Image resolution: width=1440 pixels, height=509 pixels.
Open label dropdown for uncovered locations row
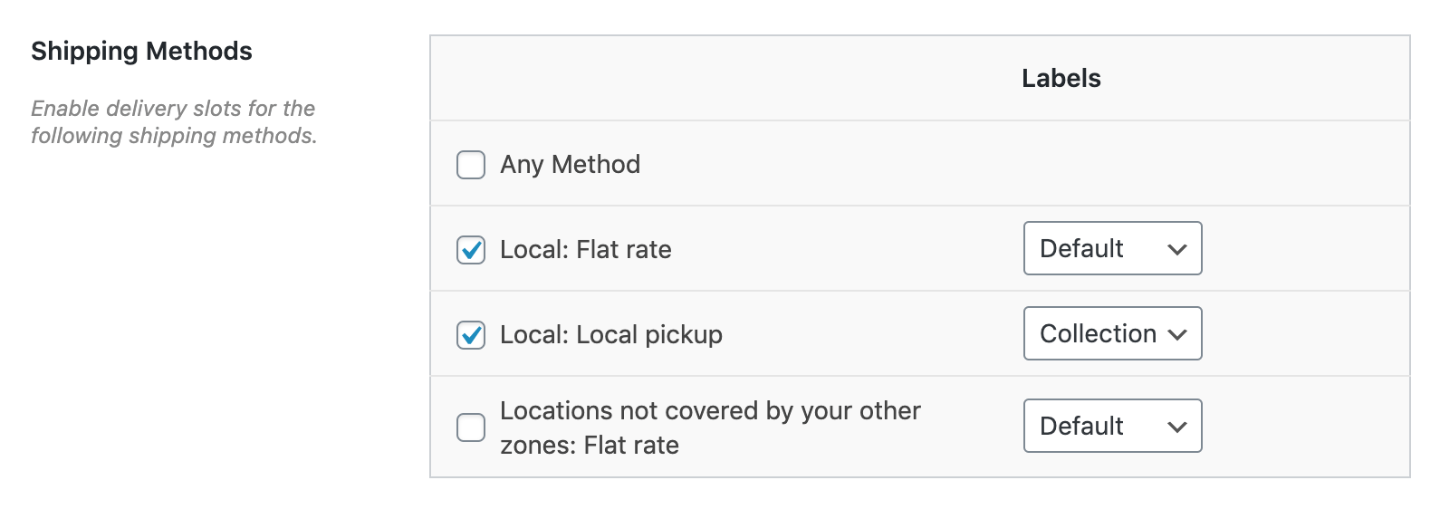point(1112,427)
